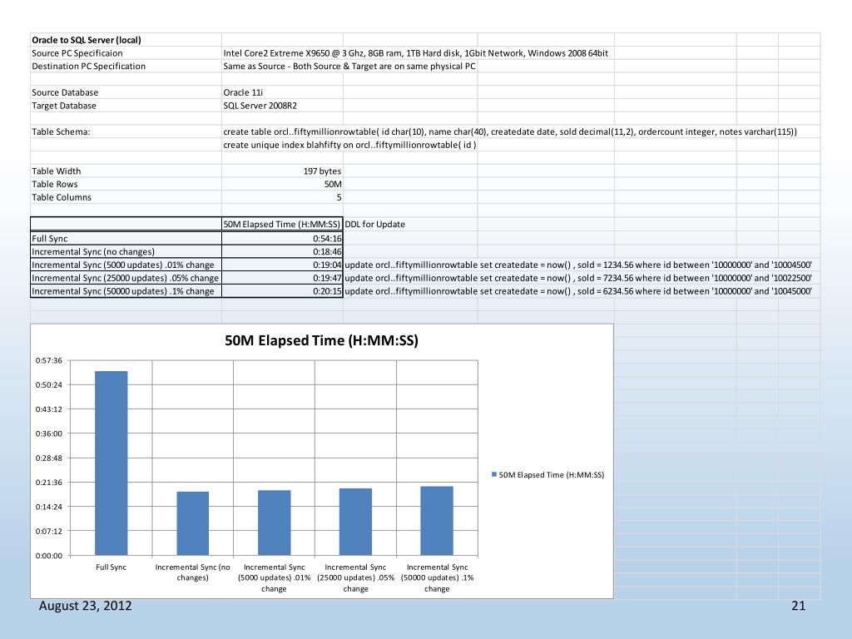Select the table columns value '5'

coord(339,197)
